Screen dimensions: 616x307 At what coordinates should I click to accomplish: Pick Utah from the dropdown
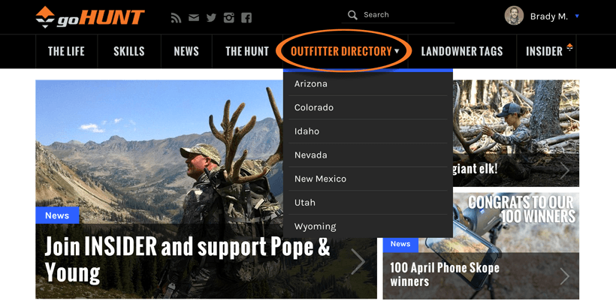[368, 203]
